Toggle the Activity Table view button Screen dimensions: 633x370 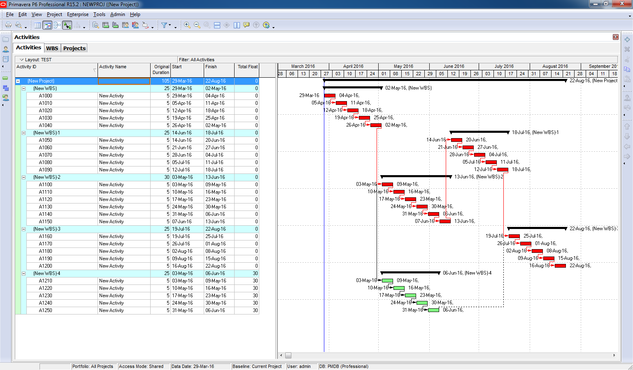pyautogui.click(x=37, y=25)
